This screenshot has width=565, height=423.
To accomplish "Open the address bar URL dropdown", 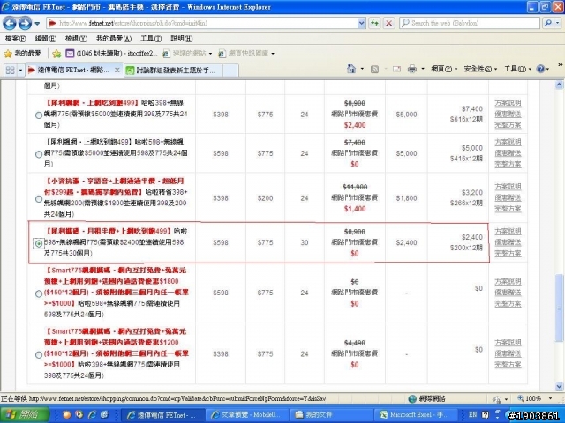I will (361, 24).
